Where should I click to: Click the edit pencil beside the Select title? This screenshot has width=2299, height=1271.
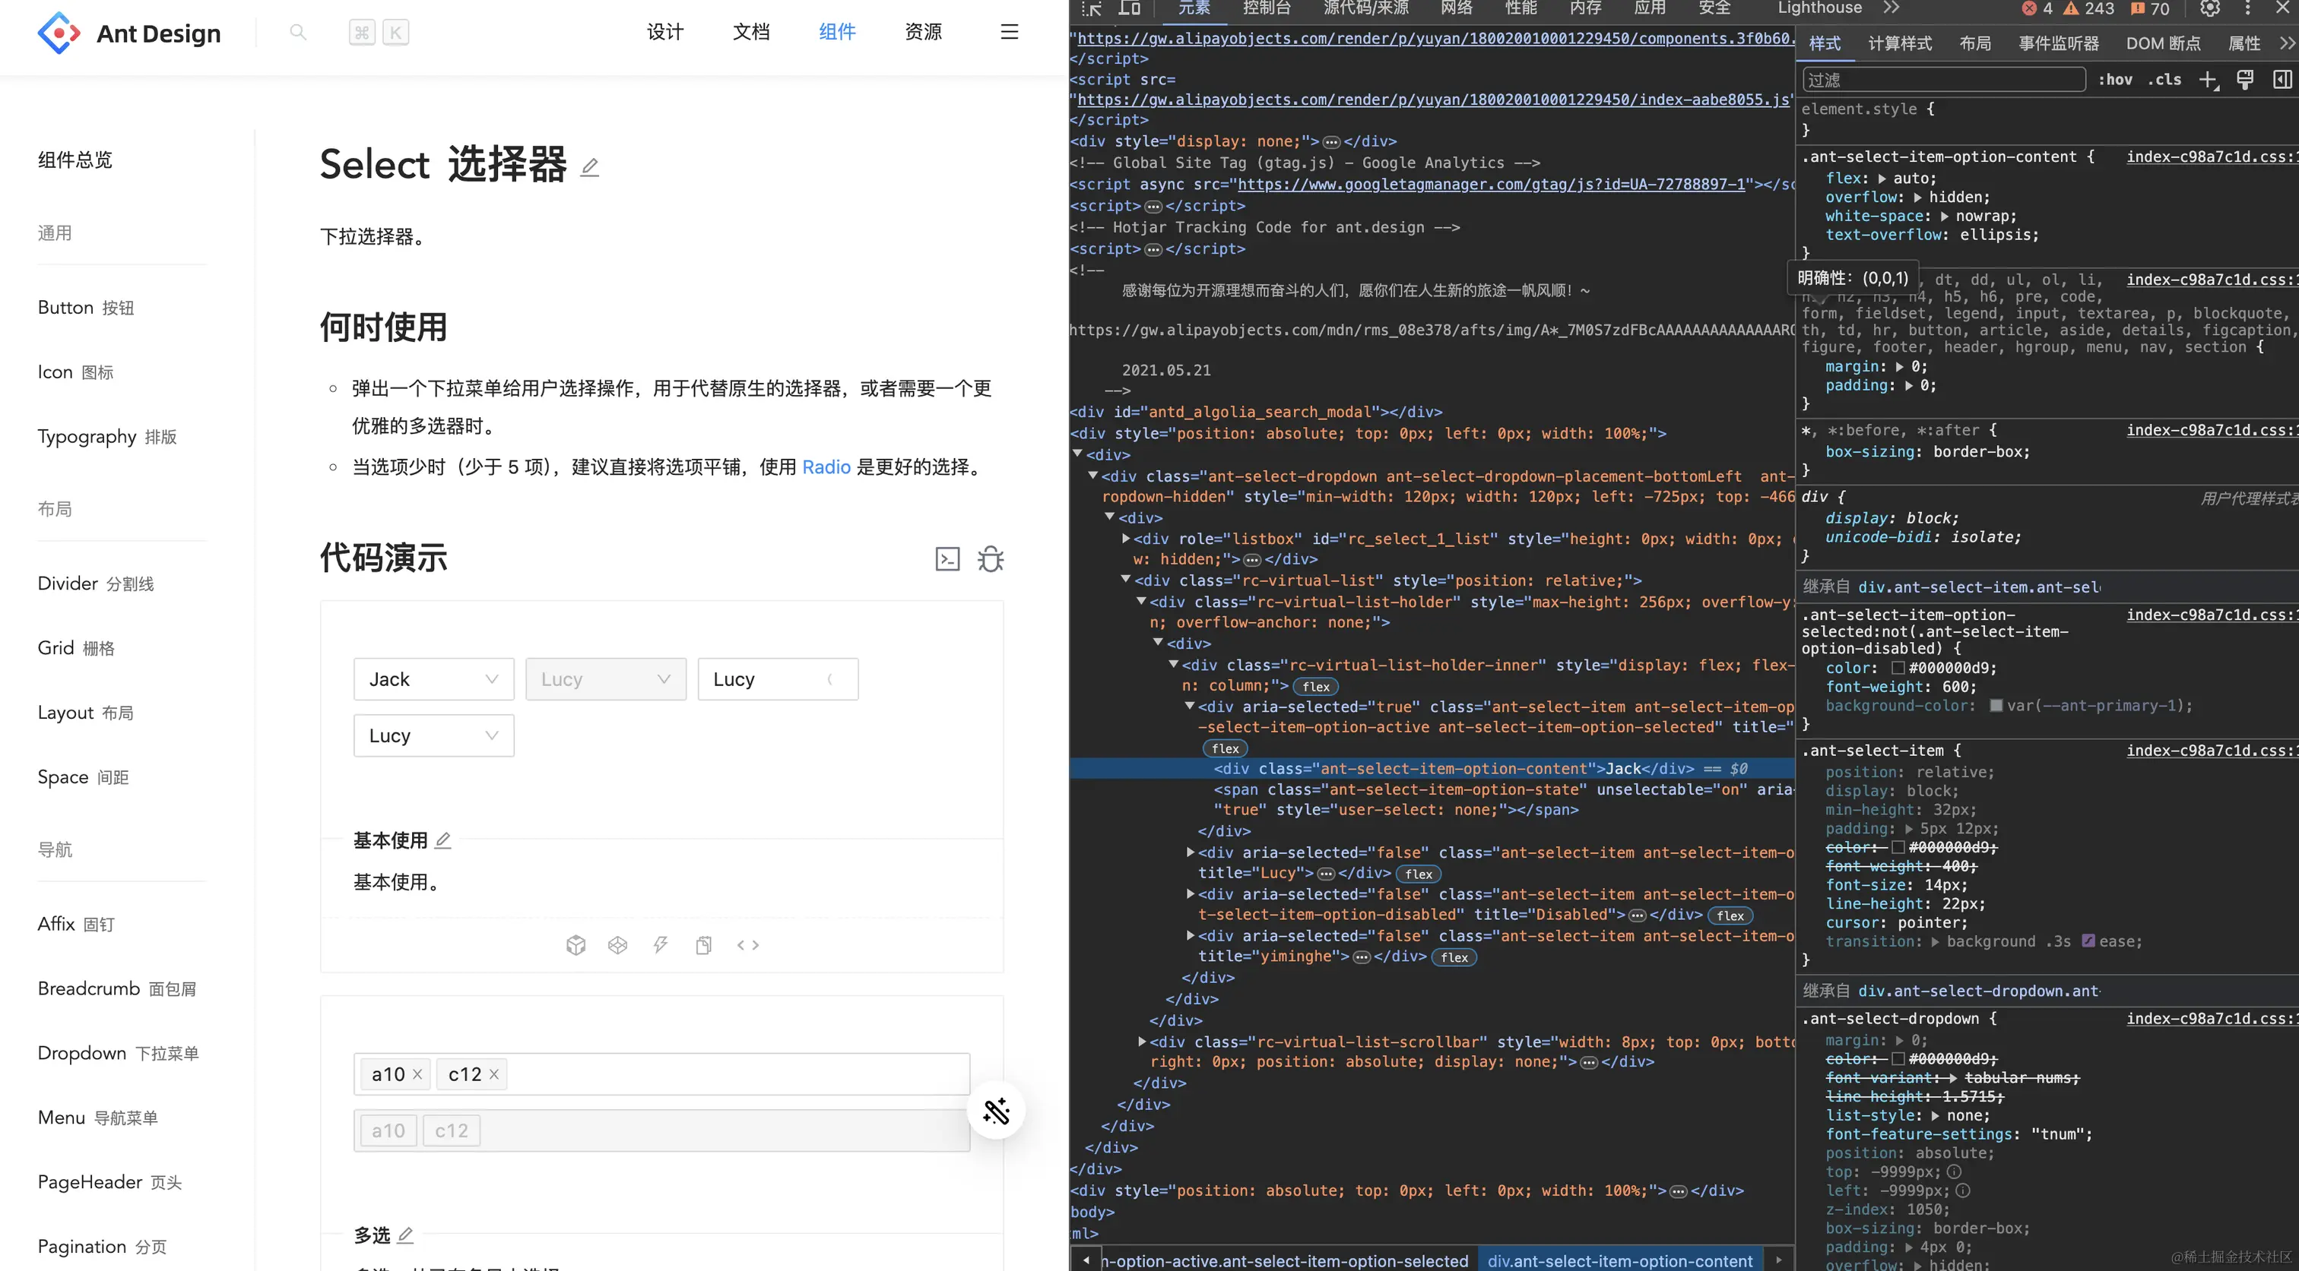tap(589, 167)
